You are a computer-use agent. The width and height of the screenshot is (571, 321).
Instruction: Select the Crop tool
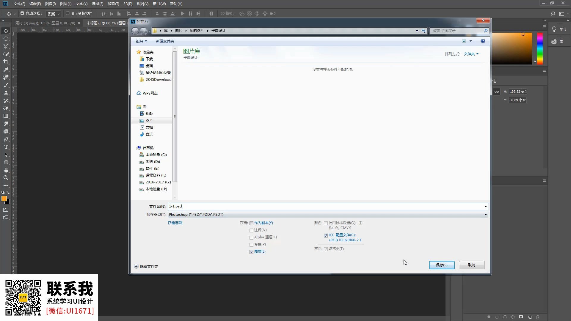(6, 62)
